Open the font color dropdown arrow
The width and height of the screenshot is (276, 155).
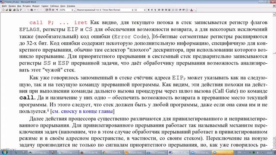[x=194, y=10]
